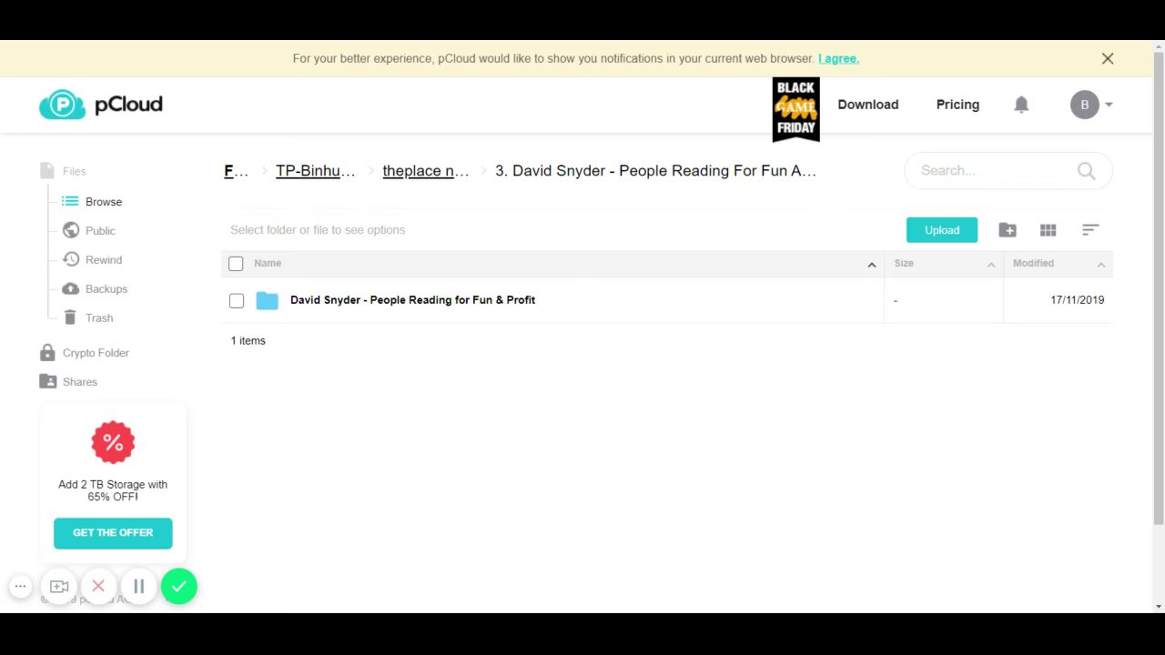Open the Files section in sidebar
The height and width of the screenshot is (655, 1165).
coord(75,171)
